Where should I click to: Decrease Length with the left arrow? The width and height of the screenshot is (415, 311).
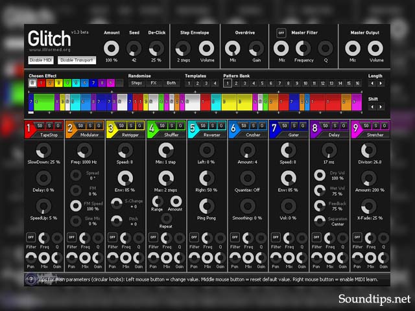click(372, 84)
